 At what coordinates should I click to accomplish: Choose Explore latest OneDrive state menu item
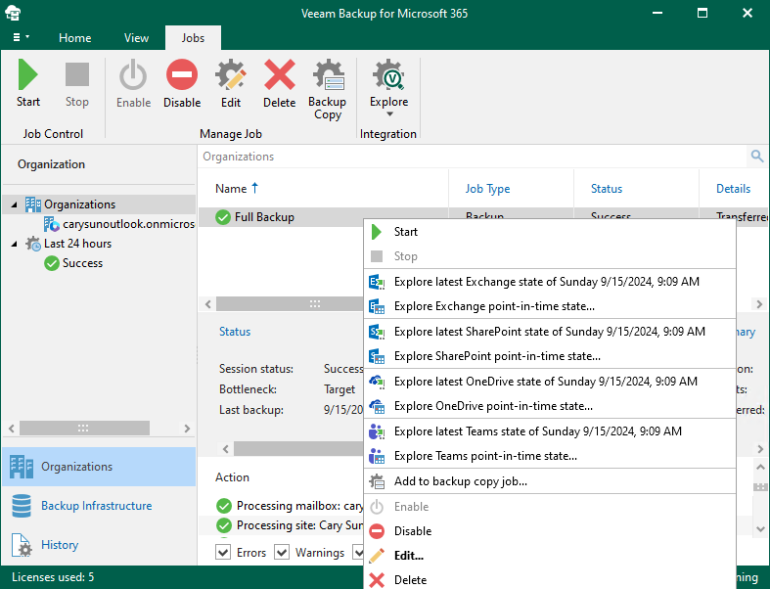point(550,382)
